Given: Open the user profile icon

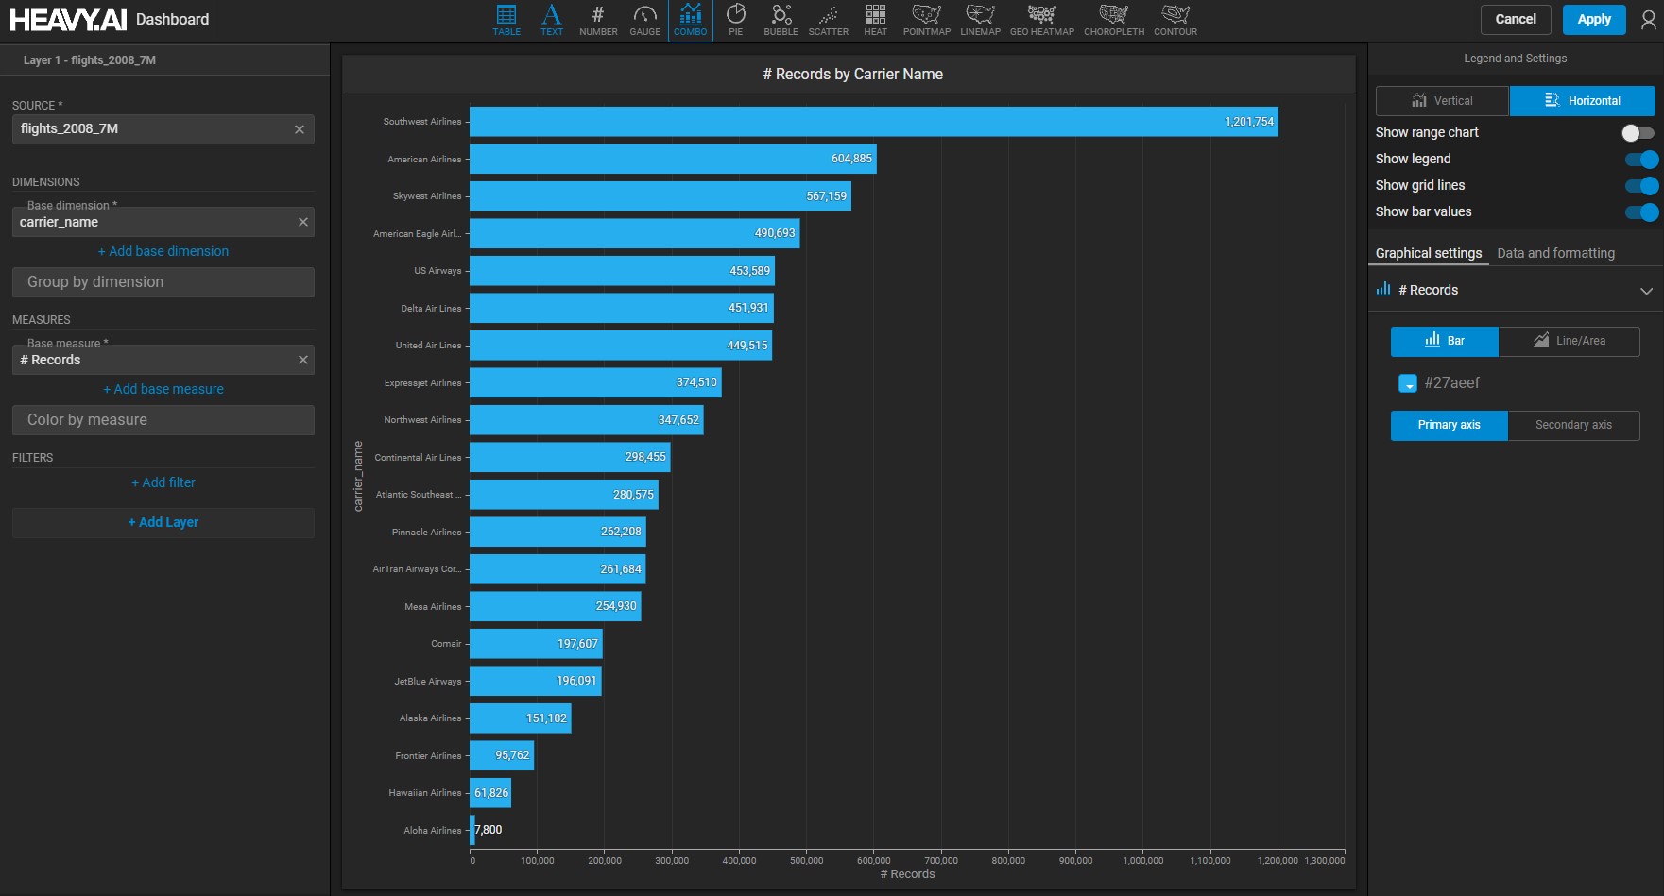Looking at the screenshot, I should point(1648,20).
